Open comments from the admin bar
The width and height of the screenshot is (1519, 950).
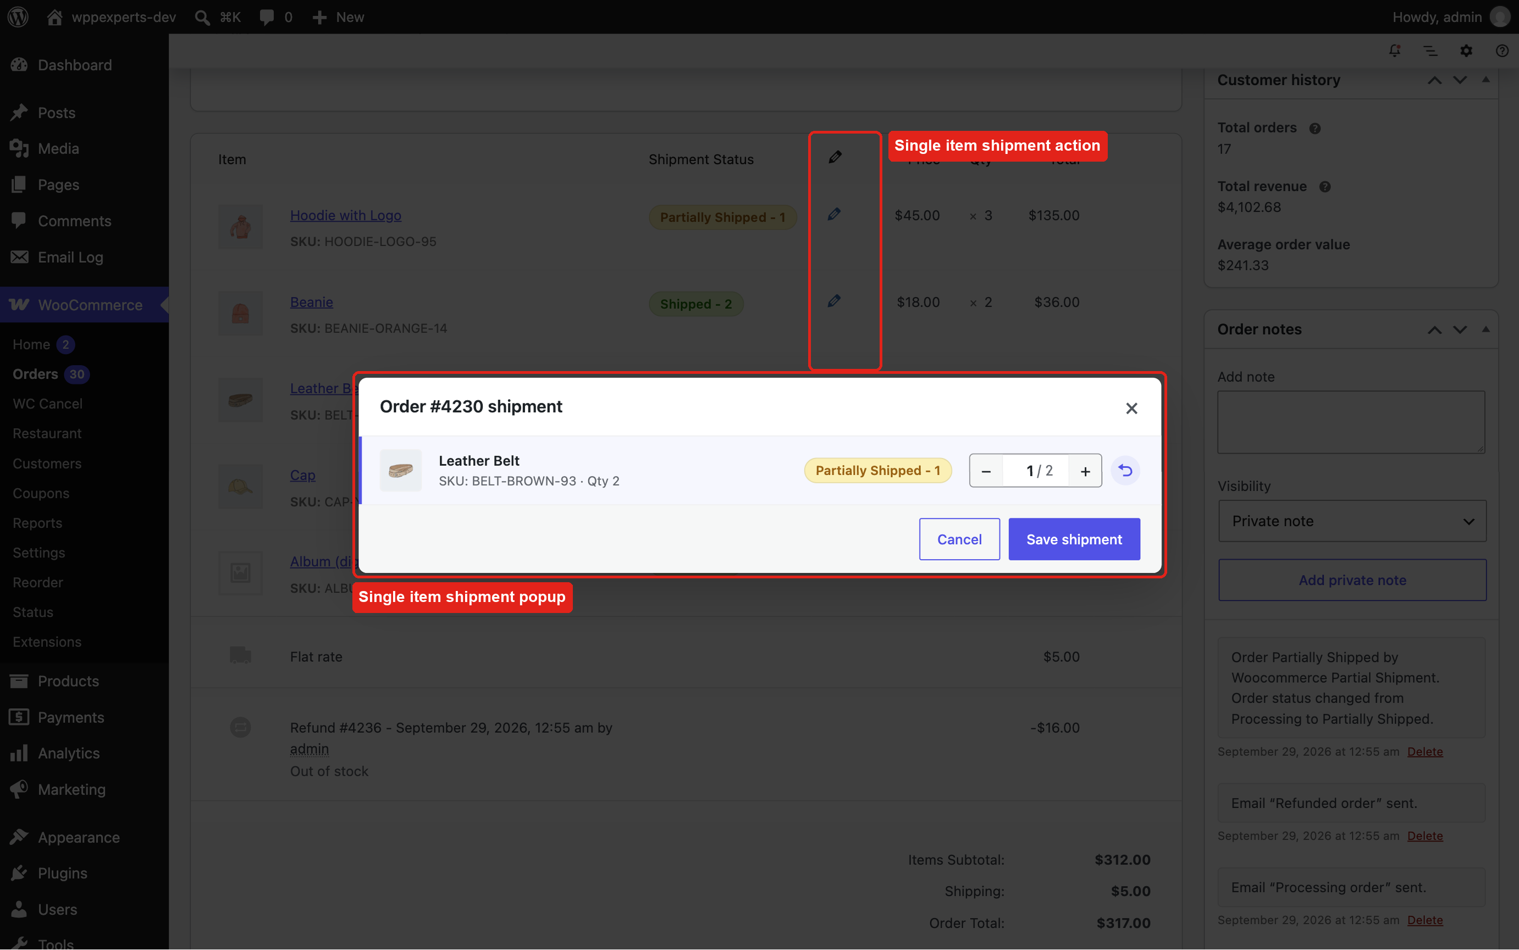[276, 17]
